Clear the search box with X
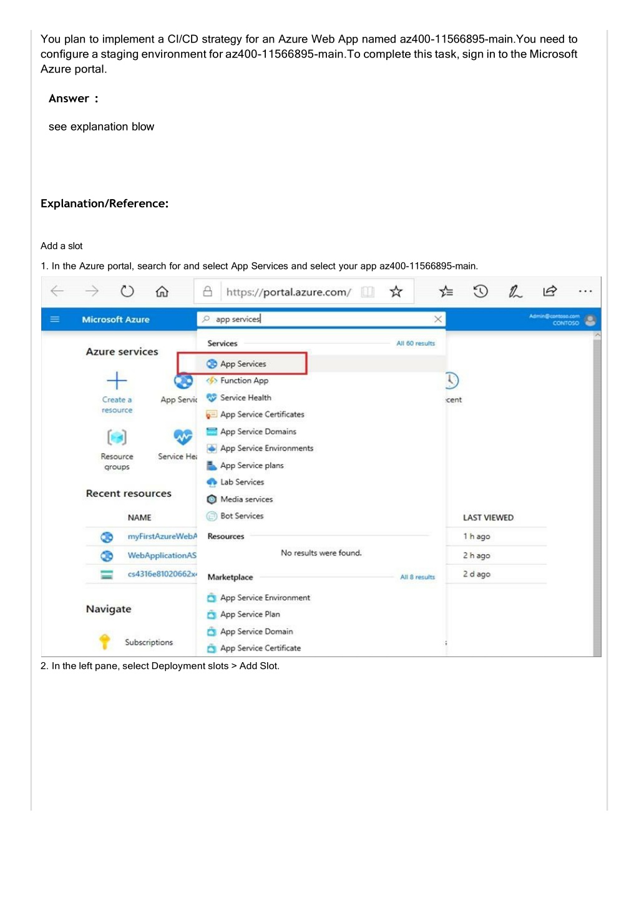This screenshot has height=903, width=639. (438, 319)
